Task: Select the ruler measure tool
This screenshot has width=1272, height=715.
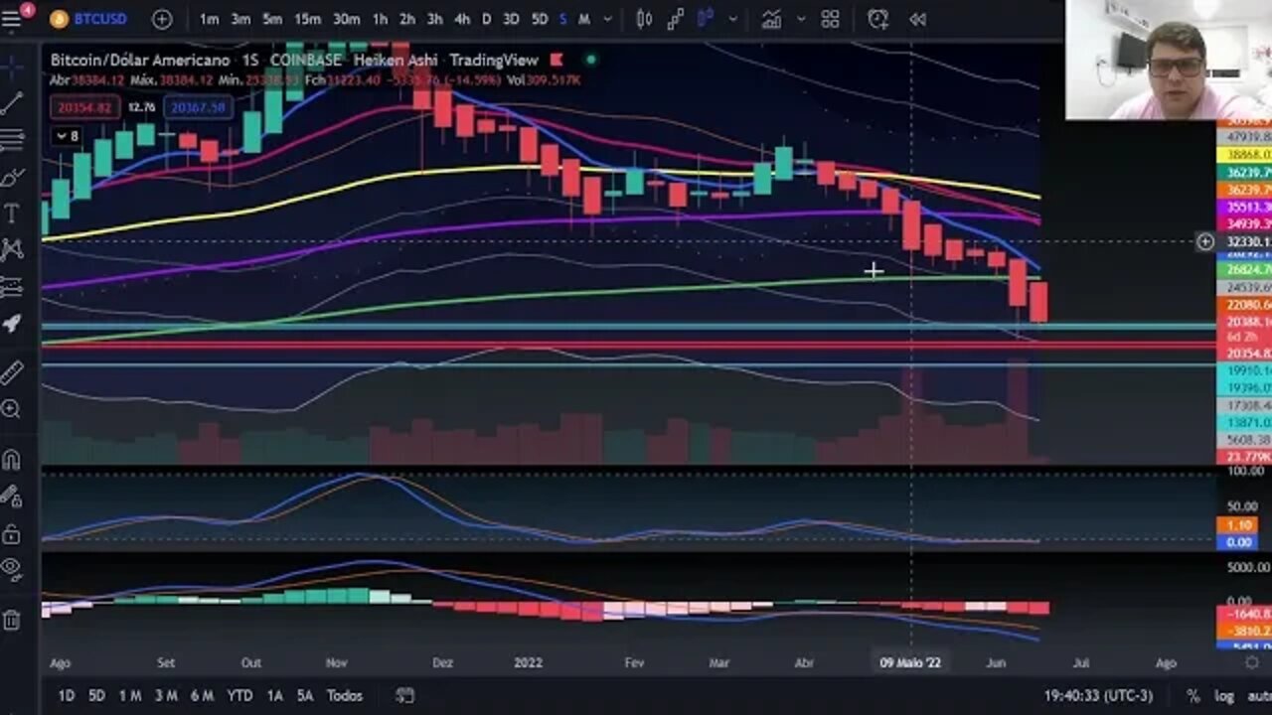Action: pos(12,372)
